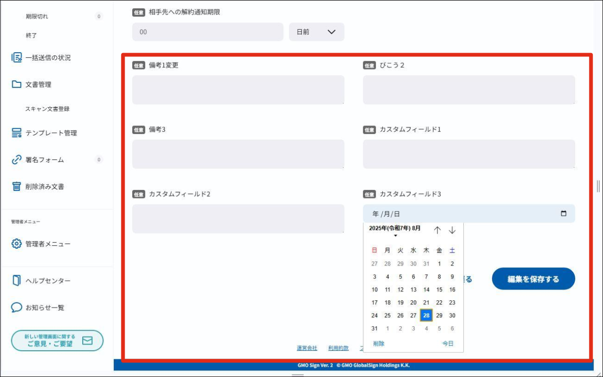Click 削除 to clear the date
This screenshot has height=377, width=603.
point(378,343)
